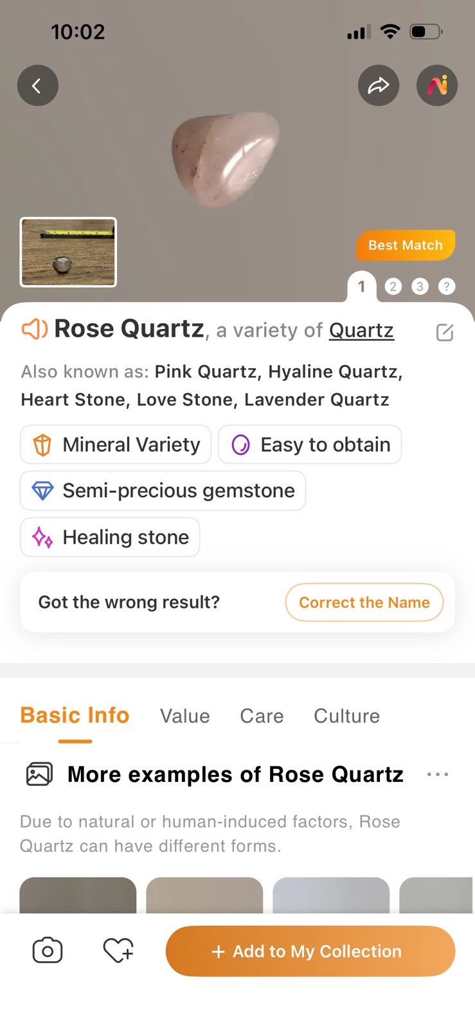Tap the heart plus favorite icon

point(118,951)
